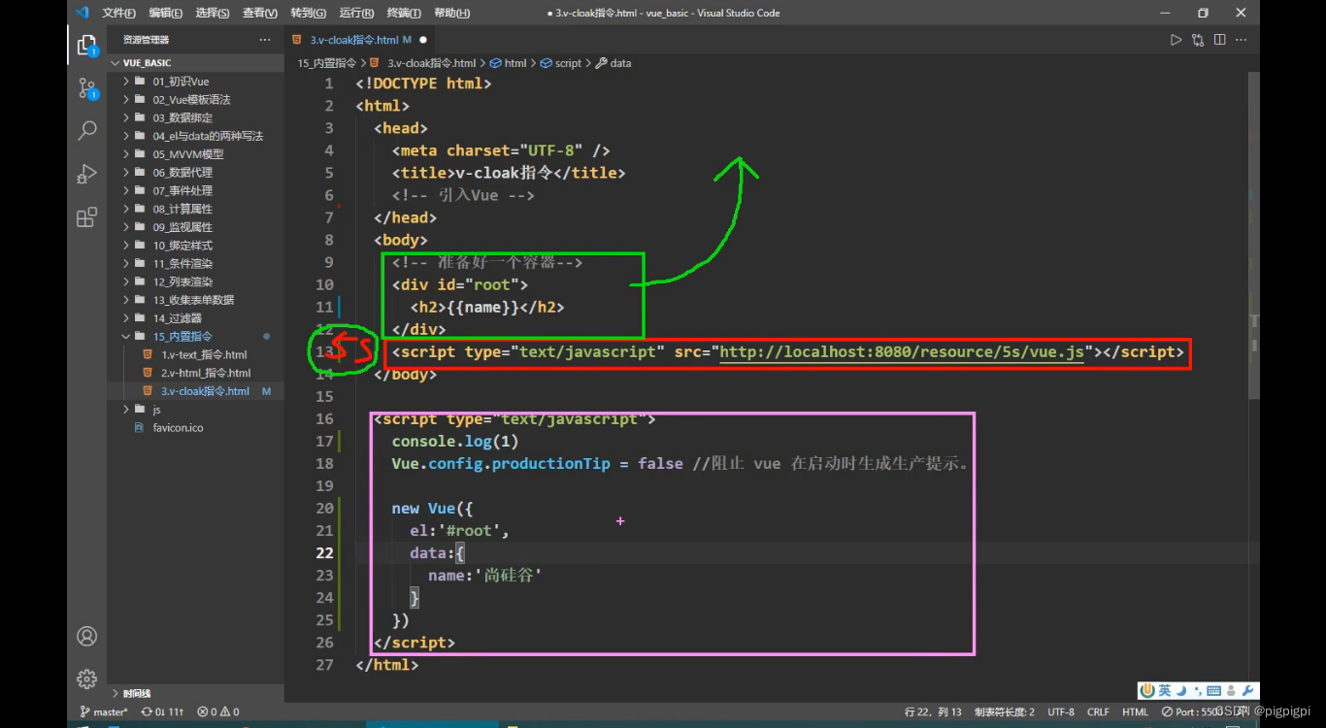
Task: Click the Port: 5500 Live Server item
Action: tap(1190, 711)
